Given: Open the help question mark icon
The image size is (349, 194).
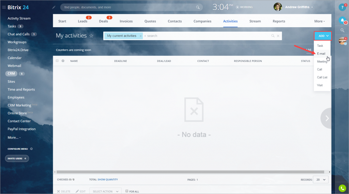Looking at the screenshot, I should tap(342, 7).
